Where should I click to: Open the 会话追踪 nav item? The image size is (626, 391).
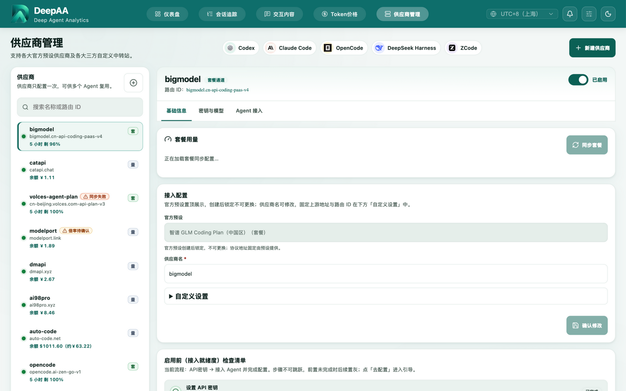coord(222,14)
